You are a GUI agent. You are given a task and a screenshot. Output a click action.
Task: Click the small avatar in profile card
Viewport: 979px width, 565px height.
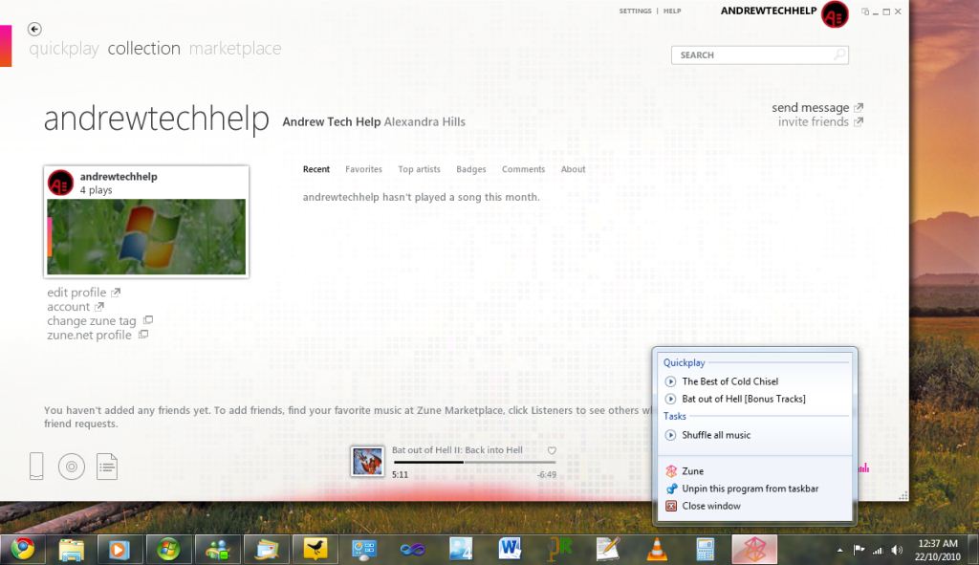[60, 183]
